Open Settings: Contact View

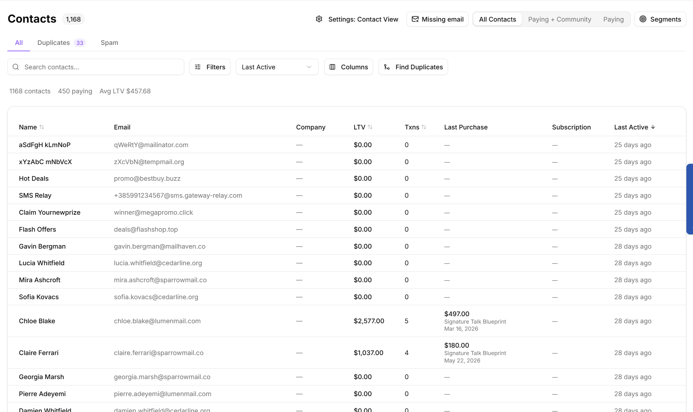(x=357, y=19)
